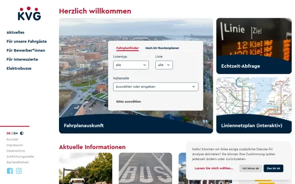Switch to the NAH.SH Routenplaner tab

pos(162,48)
